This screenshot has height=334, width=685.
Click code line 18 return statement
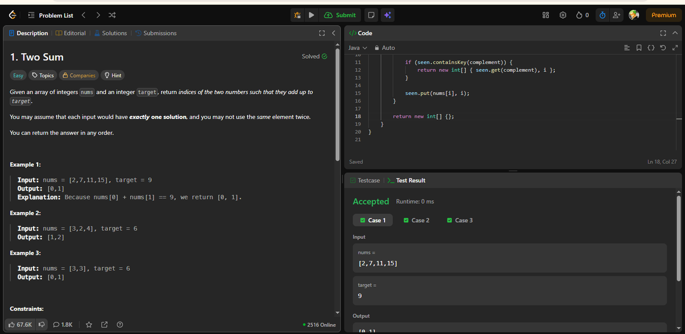tap(424, 116)
